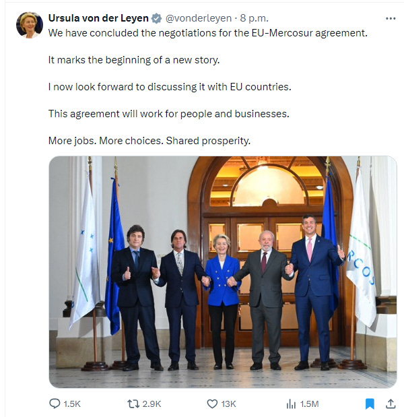Open the three-dot more options menu
The image size is (404, 417).
(391, 18)
